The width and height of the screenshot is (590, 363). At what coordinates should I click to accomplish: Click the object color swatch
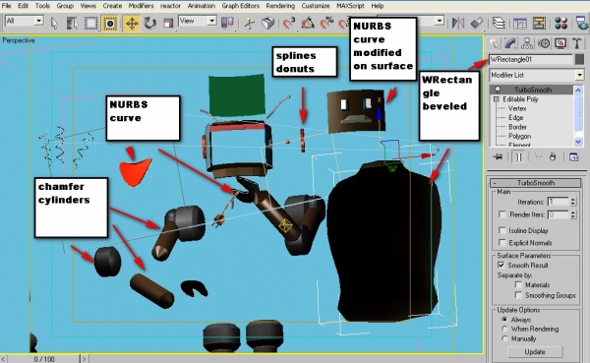tap(579, 59)
